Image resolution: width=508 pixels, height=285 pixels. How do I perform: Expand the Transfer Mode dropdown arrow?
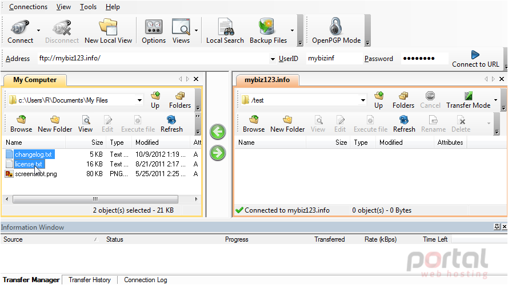pos(495,100)
